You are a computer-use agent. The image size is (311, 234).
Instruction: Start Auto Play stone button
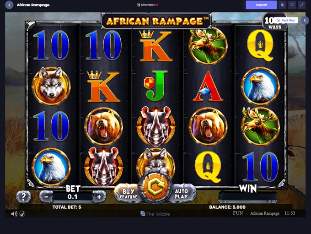click(x=182, y=194)
